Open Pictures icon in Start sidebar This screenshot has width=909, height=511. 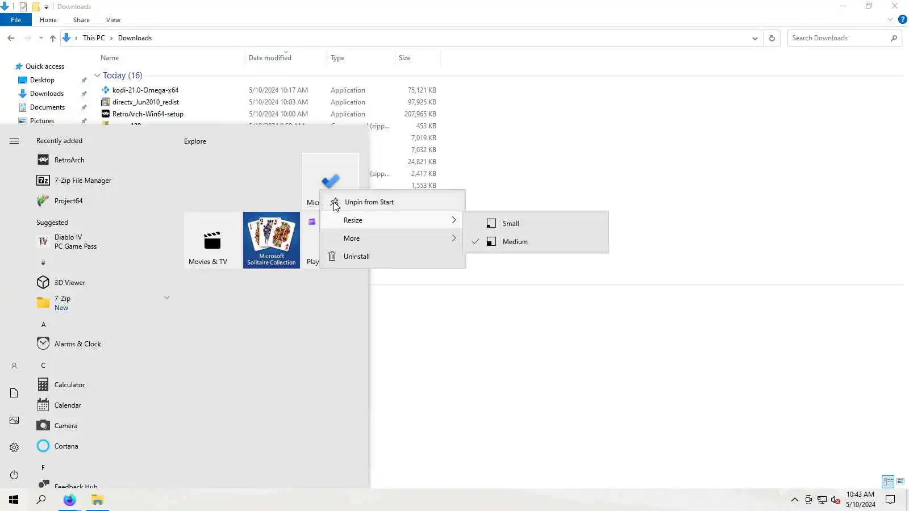coord(14,420)
